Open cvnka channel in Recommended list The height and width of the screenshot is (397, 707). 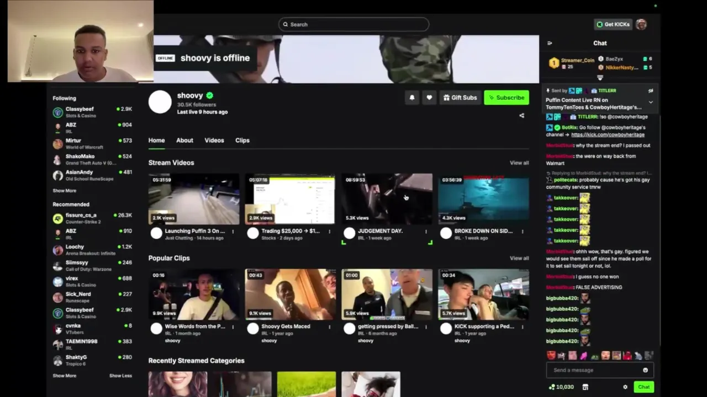(x=92, y=329)
